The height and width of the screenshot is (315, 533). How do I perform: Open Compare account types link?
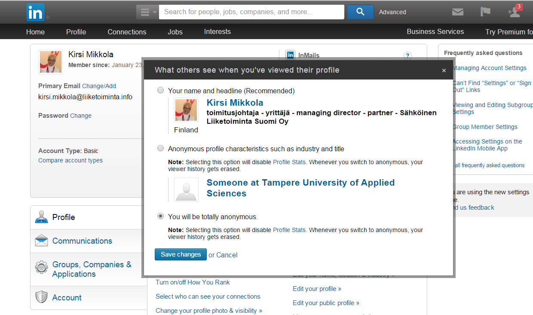(x=70, y=160)
